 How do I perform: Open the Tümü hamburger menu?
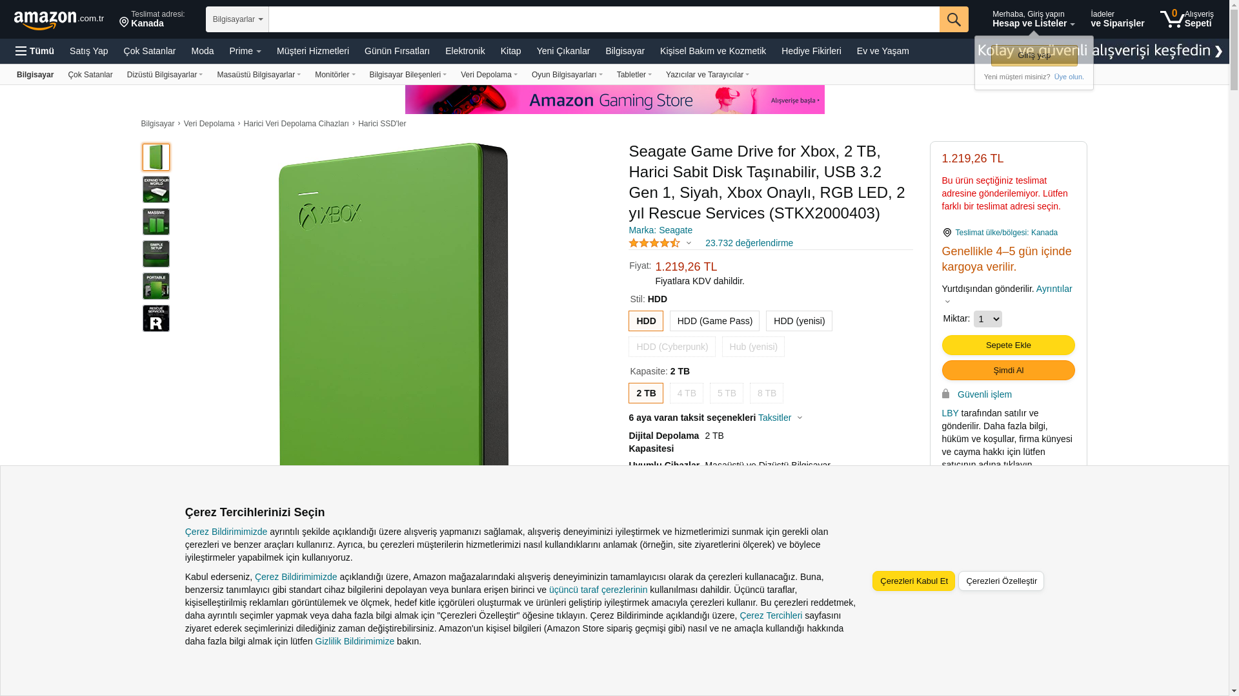pos(35,51)
